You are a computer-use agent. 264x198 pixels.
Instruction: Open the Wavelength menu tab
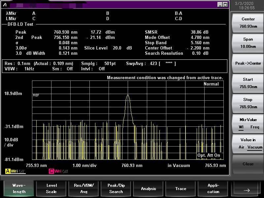(x=19, y=188)
